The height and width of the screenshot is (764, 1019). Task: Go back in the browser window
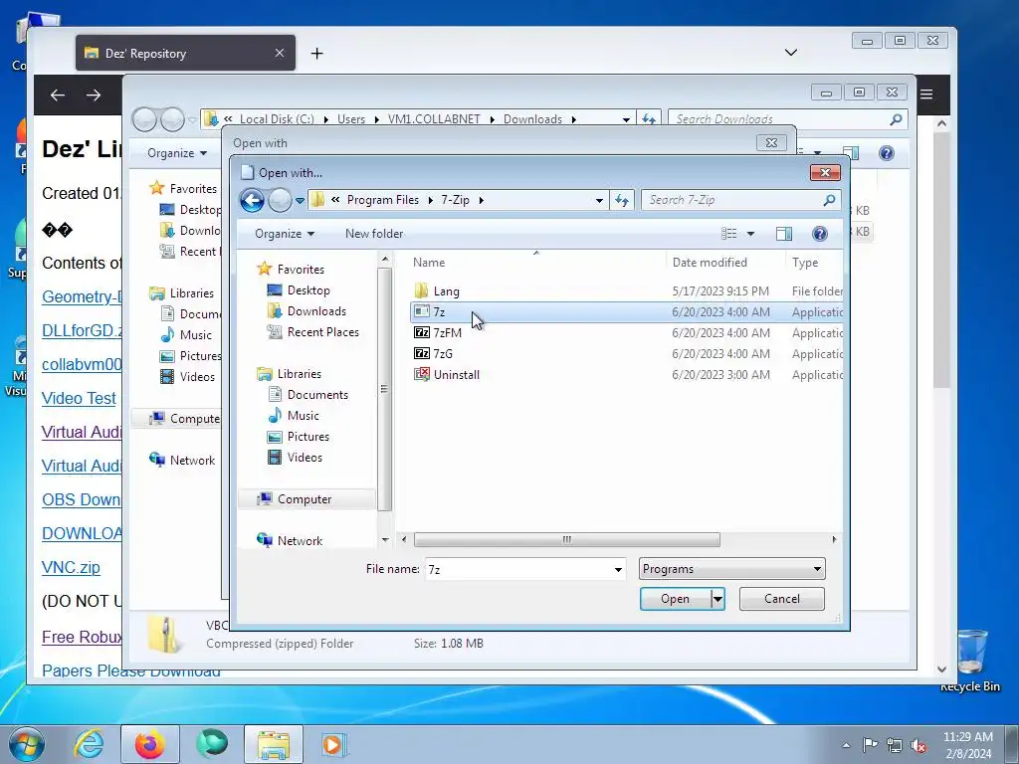point(58,95)
